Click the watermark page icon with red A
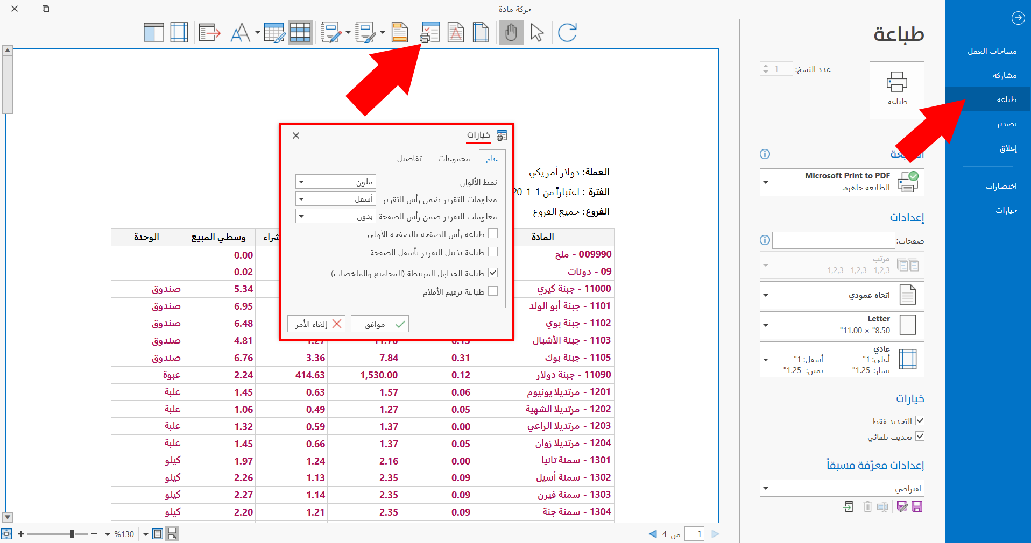The width and height of the screenshot is (1031, 543). point(456,32)
